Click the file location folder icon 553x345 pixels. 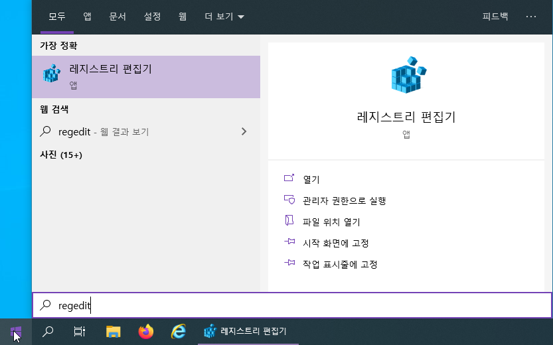pyautogui.click(x=289, y=220)
